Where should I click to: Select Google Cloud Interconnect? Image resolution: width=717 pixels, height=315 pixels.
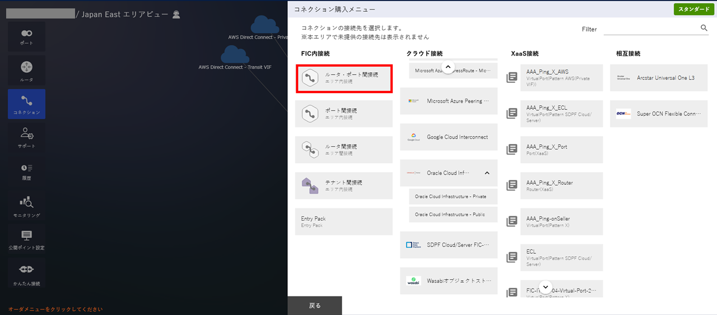449,137
